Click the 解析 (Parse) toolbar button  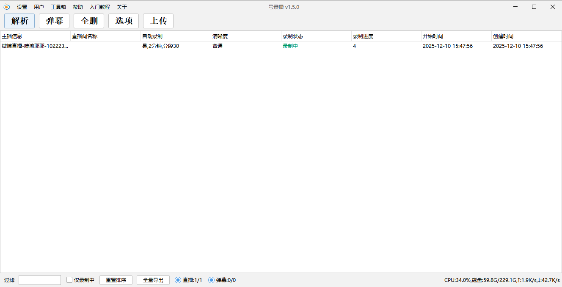[x=19, y=21]
